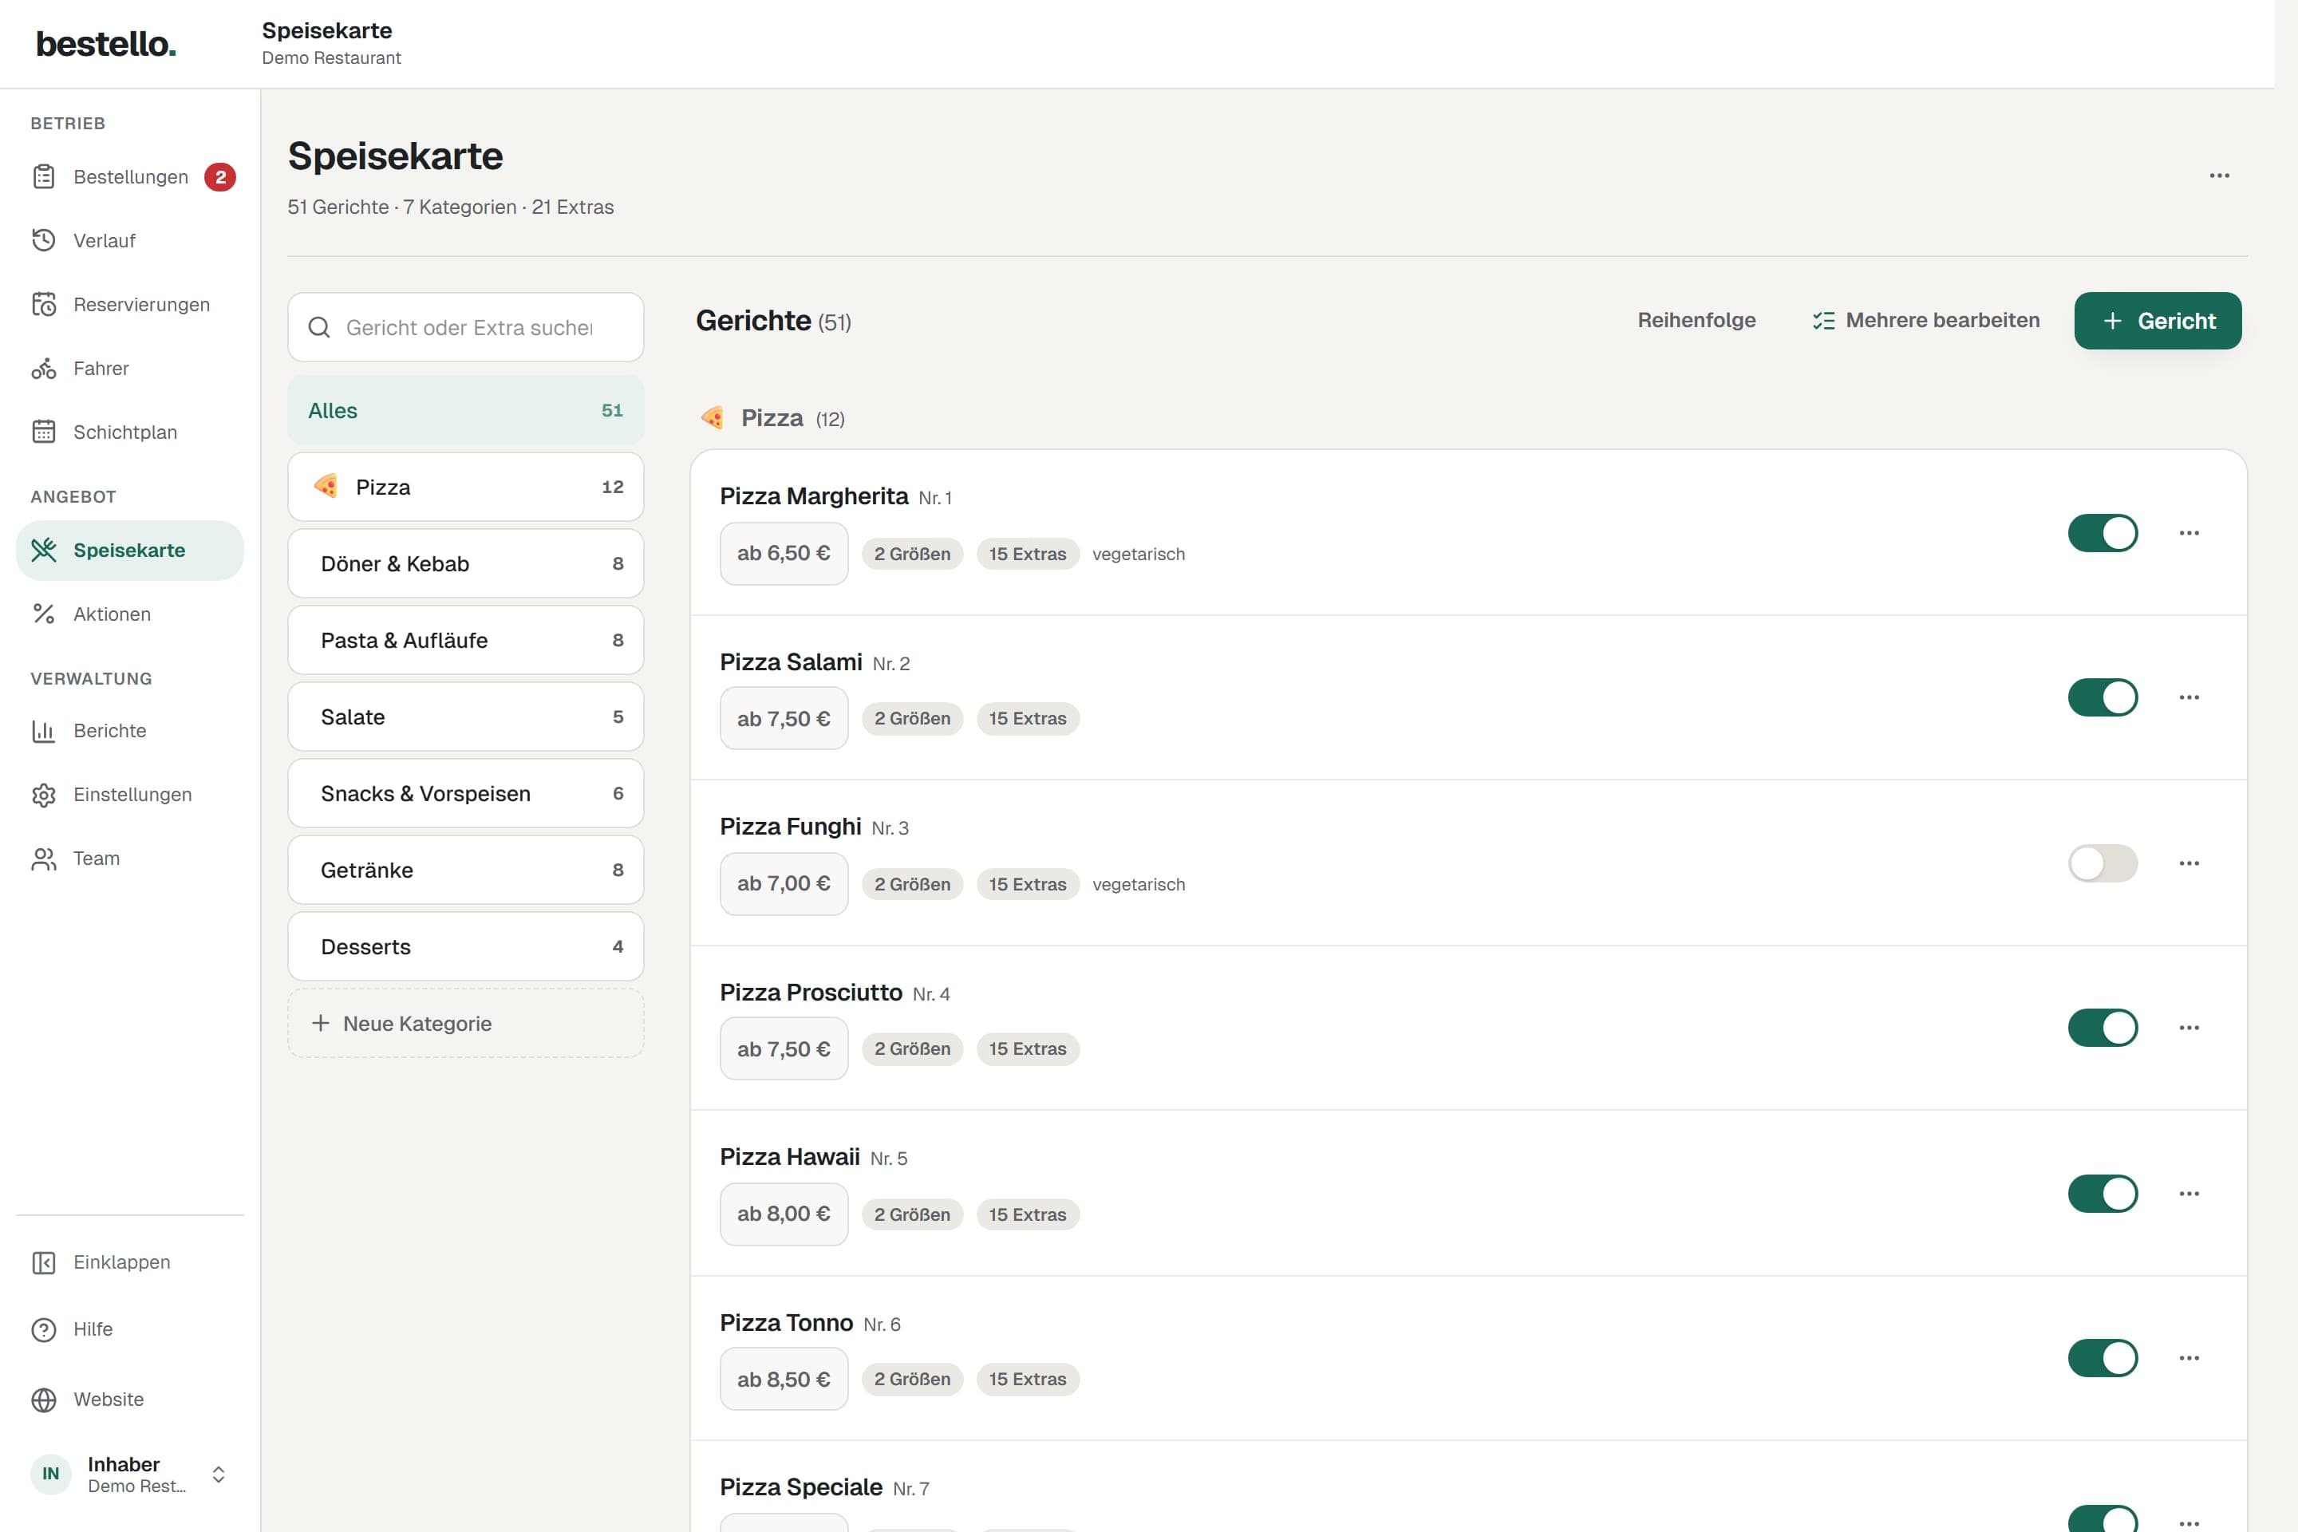Open Pizza Funghi more options menu

point(2189,863)
